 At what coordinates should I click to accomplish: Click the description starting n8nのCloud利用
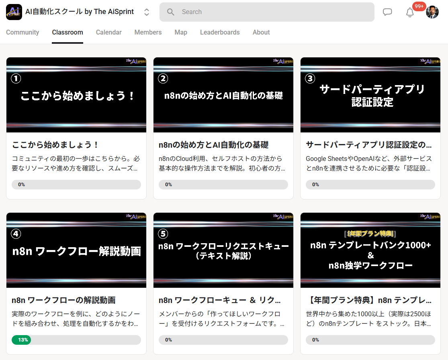[222, 163]
